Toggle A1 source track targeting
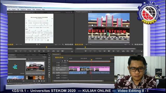 (54, 73)
